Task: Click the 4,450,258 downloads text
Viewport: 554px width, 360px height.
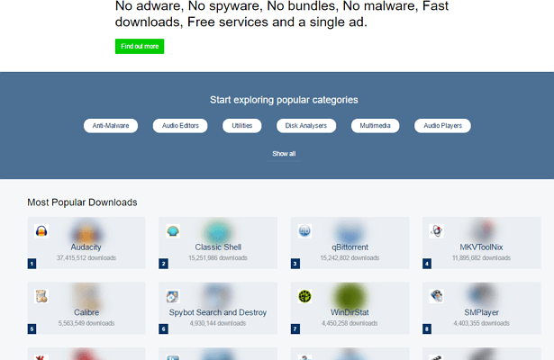Action: click(x=350, y=323)
